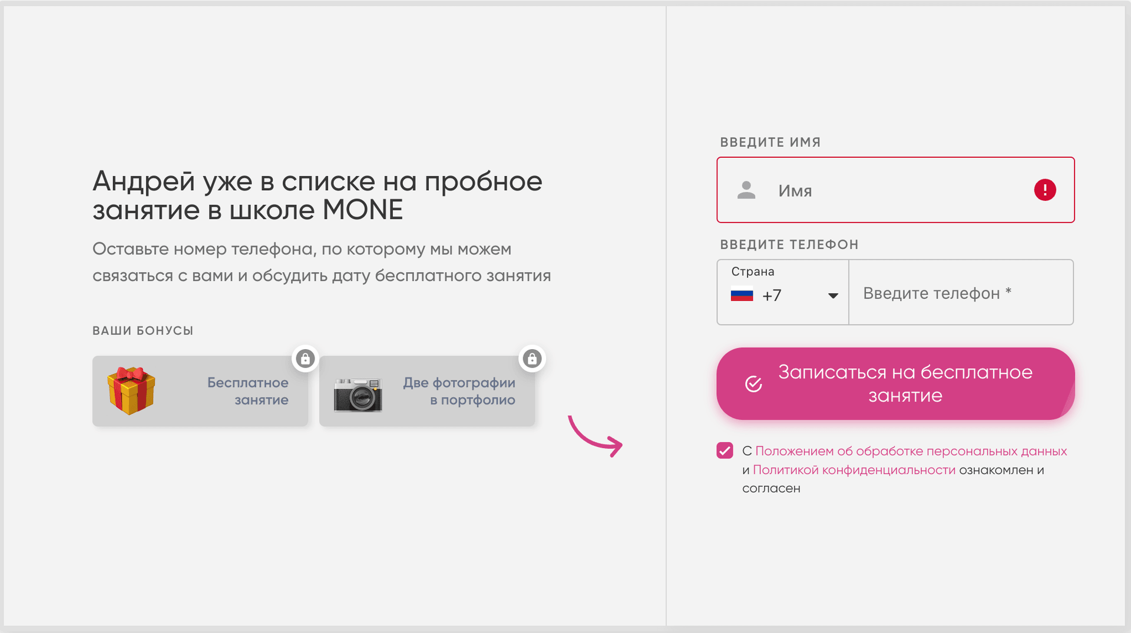
Task: Click the checkmark circle icon on the button
Action: (753, 384)
